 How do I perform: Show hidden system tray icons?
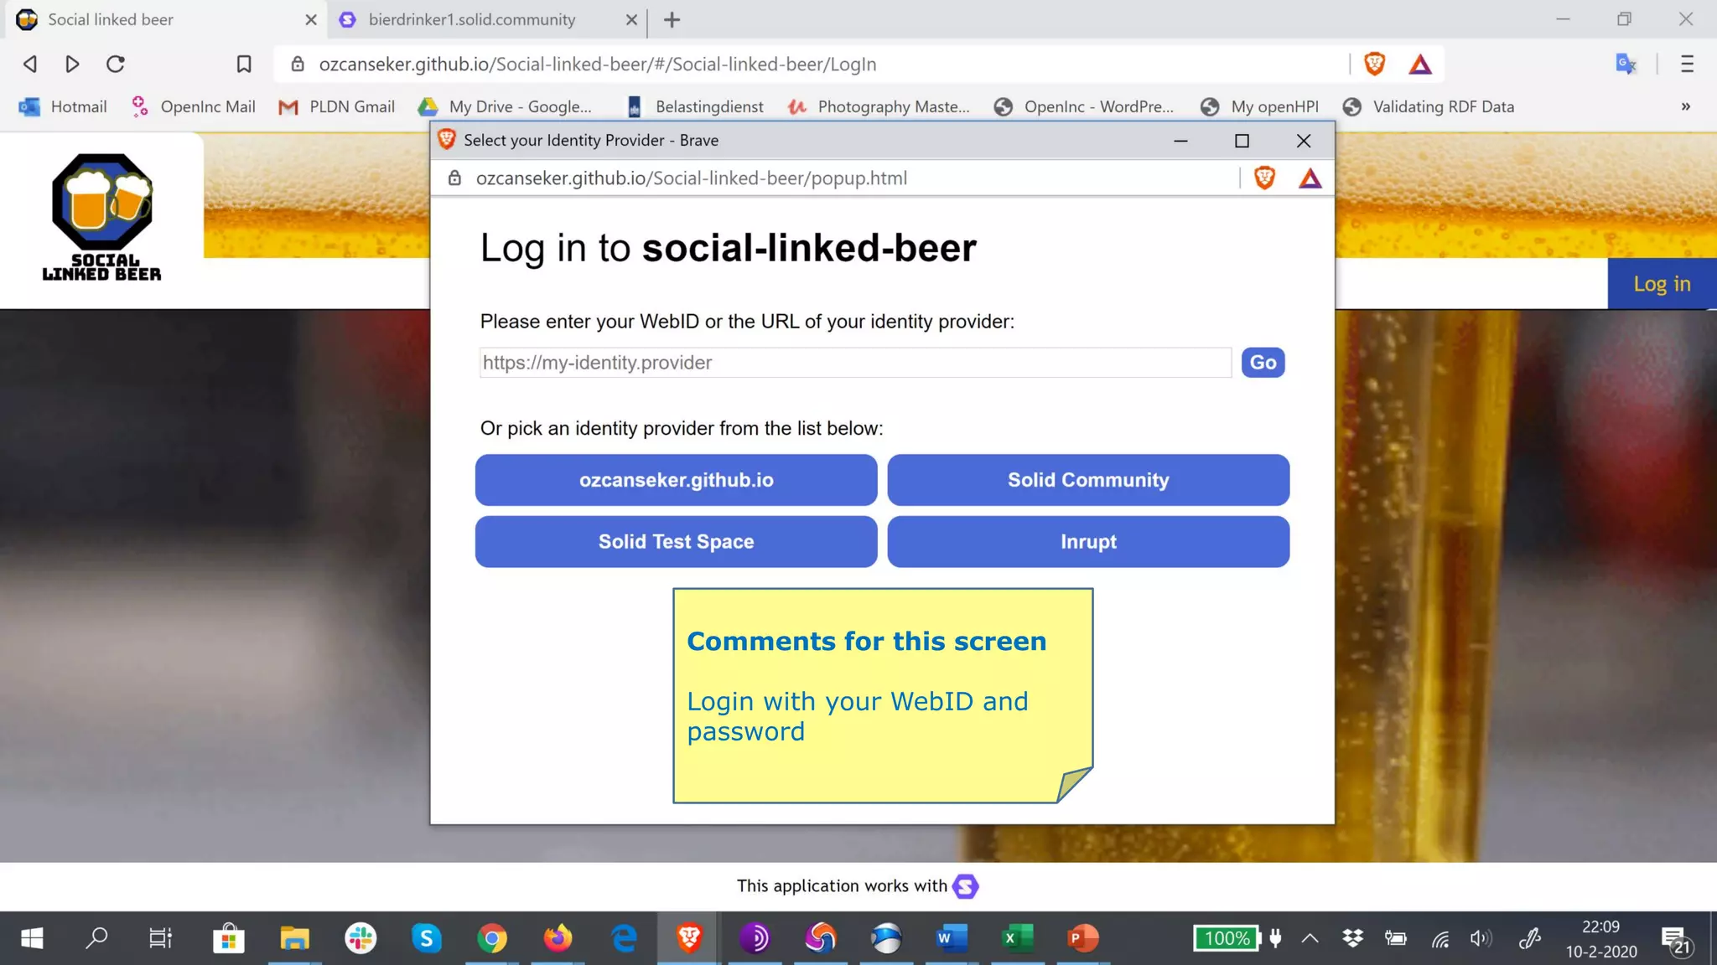tap(1310, 938)
